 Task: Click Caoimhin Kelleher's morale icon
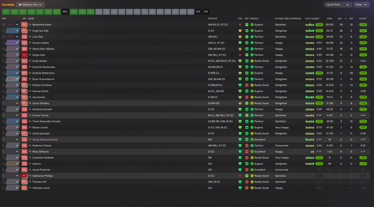point(252,158)
